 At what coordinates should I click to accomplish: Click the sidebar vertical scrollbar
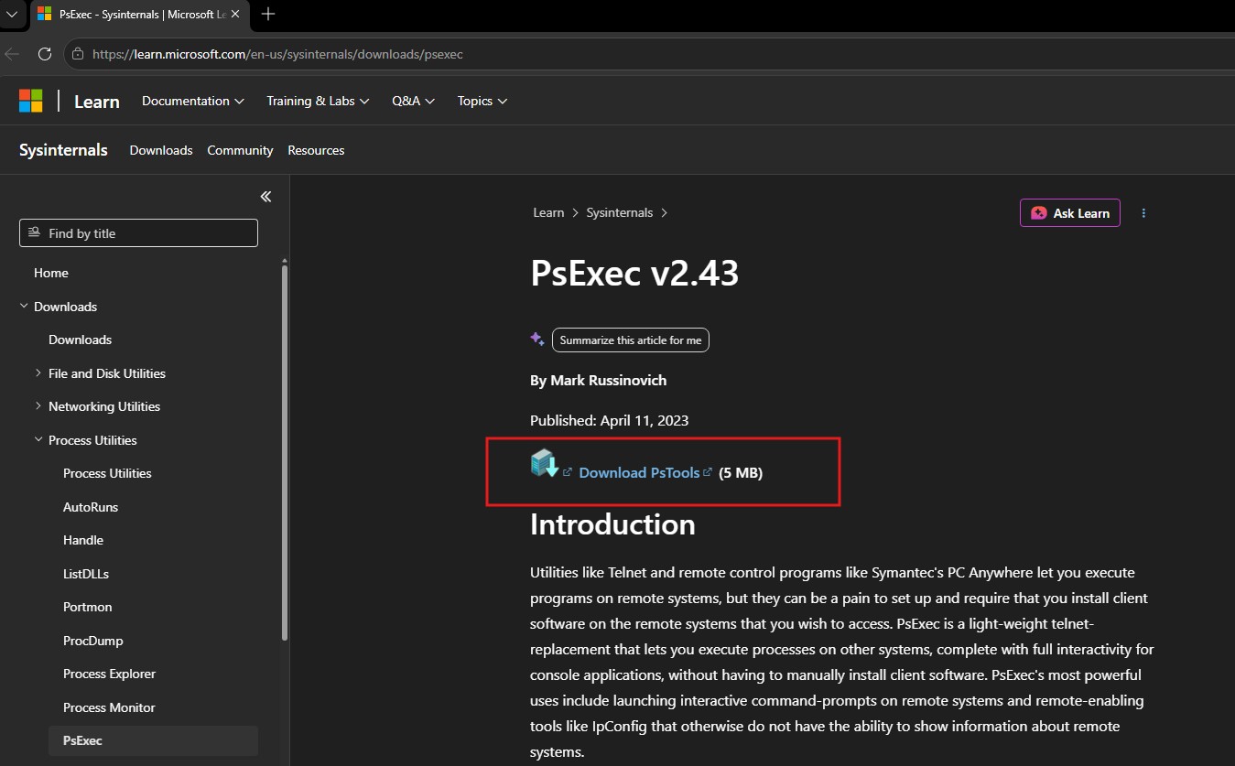coord(285,452)
